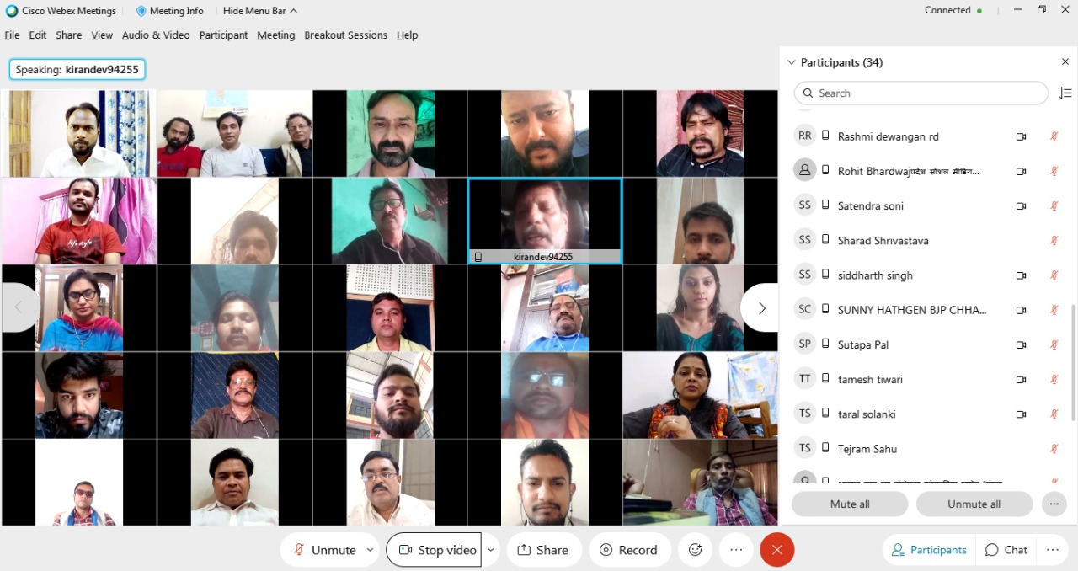Click camera icon next to Sutapa Pal
The height and width of the screenshot is (571, 1078).
[x=1021, y=344]
